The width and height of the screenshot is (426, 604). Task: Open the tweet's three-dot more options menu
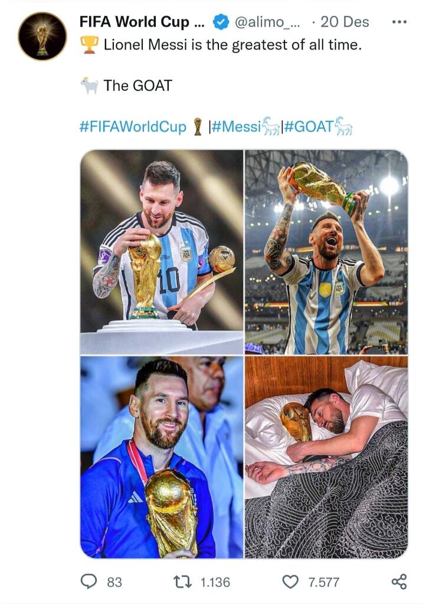tap(399, 22)
